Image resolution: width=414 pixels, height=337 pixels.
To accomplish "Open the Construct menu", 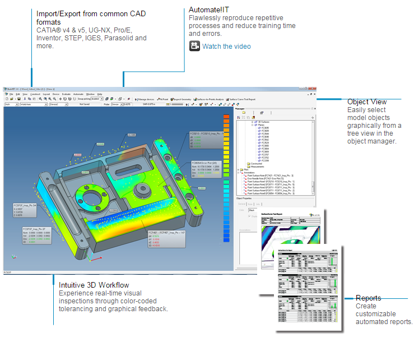I will pyautogui.click(x=35, y=94).
